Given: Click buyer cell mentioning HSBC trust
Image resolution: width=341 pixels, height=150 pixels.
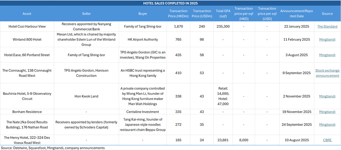Looking at the screenshot, I should pyautogui.click(x=143, y=73).
